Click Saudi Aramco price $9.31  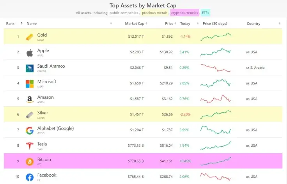168,68
